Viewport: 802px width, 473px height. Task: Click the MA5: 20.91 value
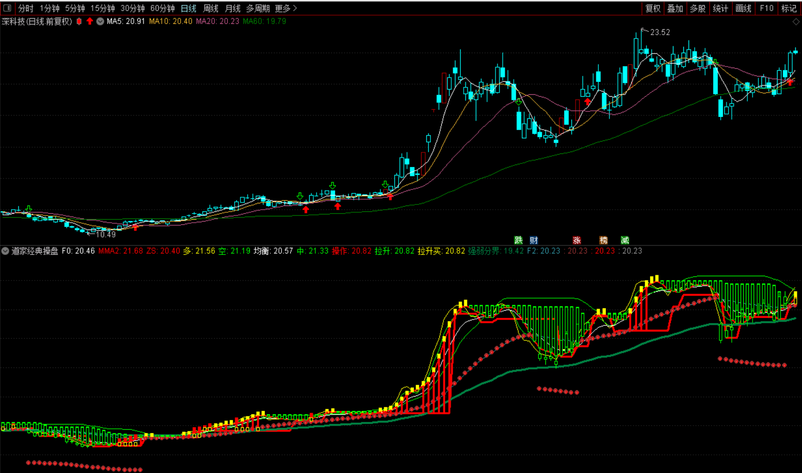[x=126, y=21]
